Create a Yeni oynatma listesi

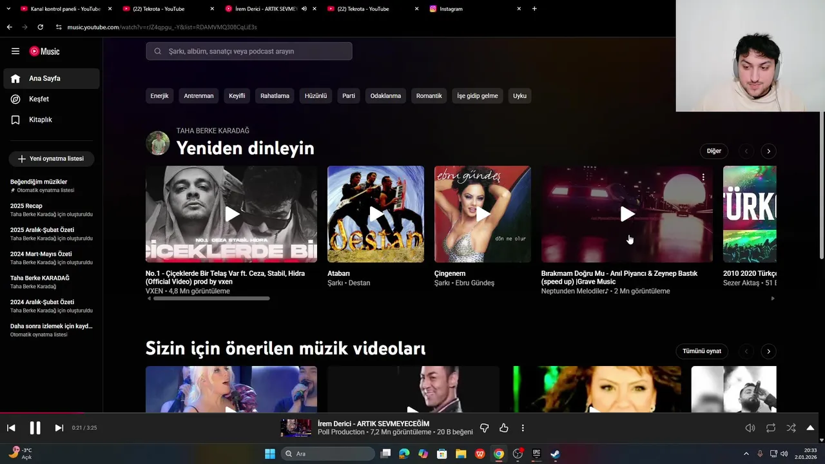(x=52, y=159)
